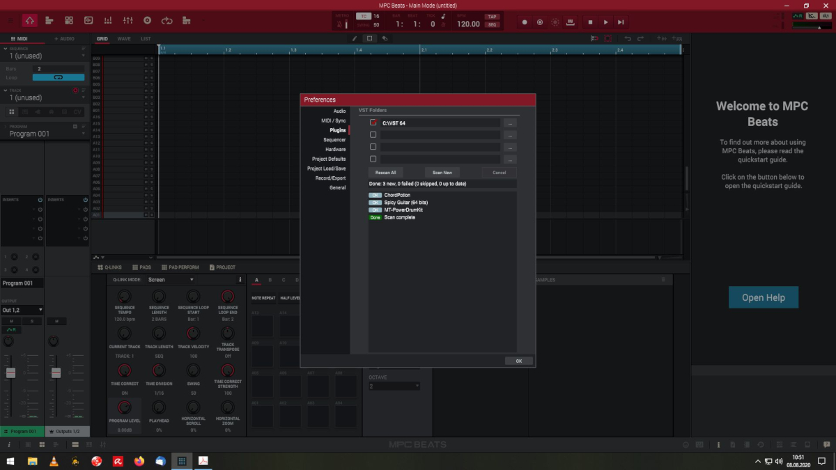Image resolution: width=836 pixels, height=470 pixels.
Task: Select Project Defaults in Preferences
Action: pos(327,159)
